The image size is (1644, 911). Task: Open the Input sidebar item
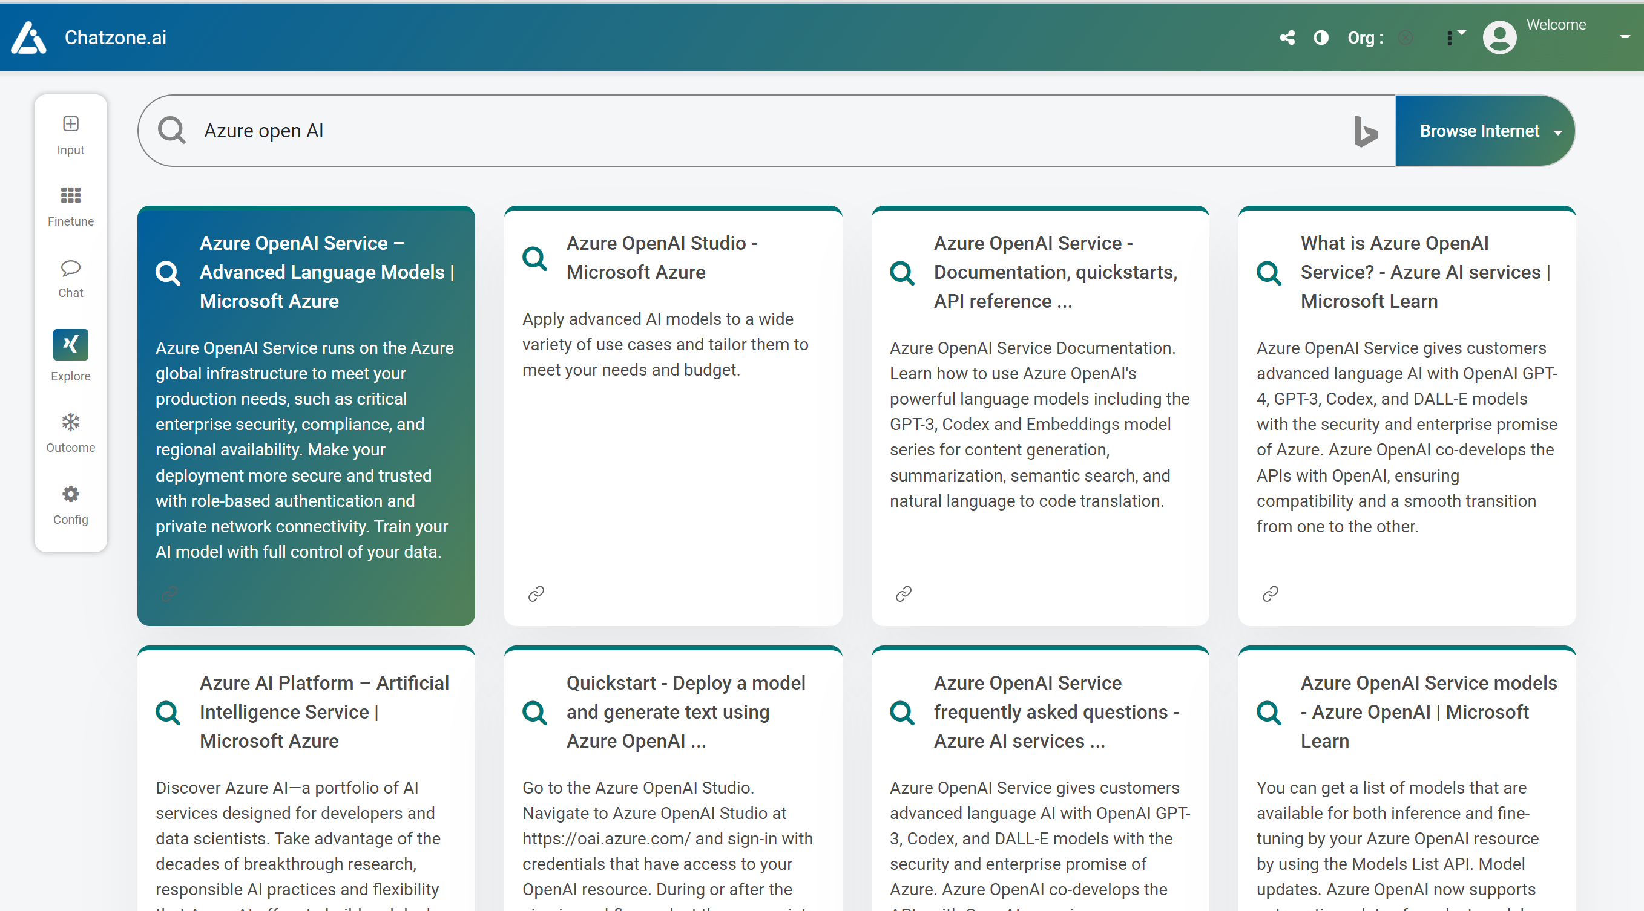pyautogui.click(x=70, y=136)
